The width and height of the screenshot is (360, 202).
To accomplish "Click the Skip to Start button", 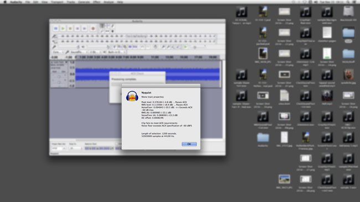I will pos(78,29).
